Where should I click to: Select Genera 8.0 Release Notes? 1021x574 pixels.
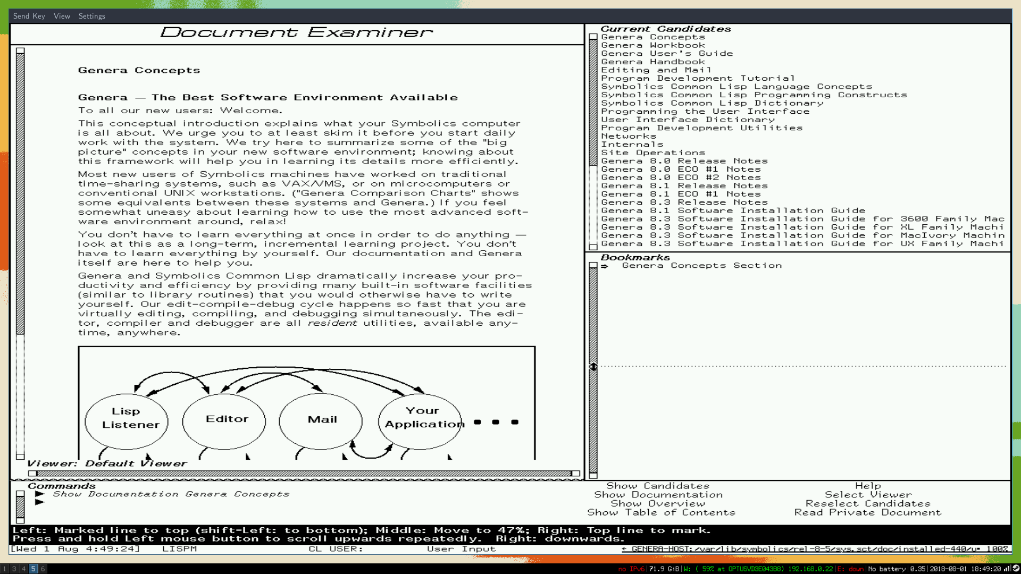pos(684,161)
